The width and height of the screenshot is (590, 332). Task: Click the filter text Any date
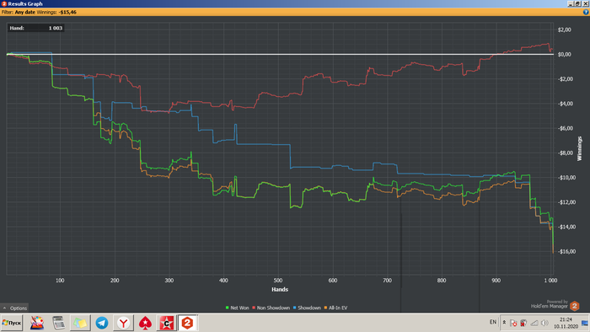click(x=24, y=12)
